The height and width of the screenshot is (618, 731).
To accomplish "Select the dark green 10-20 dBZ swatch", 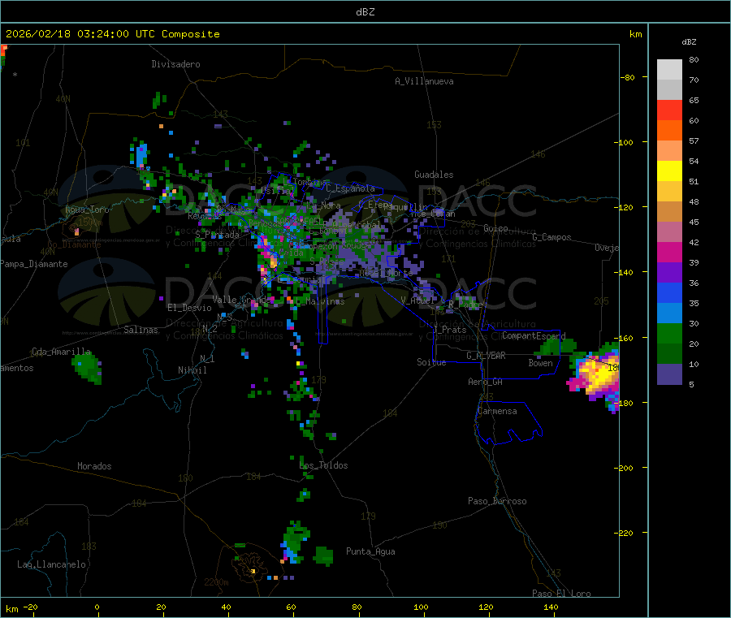I will coord(669,354).
